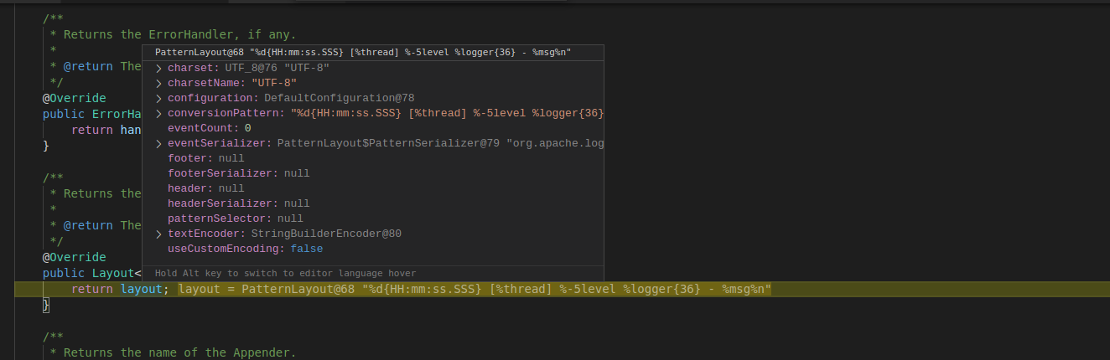Expand the charsetName property arrow

158,83
